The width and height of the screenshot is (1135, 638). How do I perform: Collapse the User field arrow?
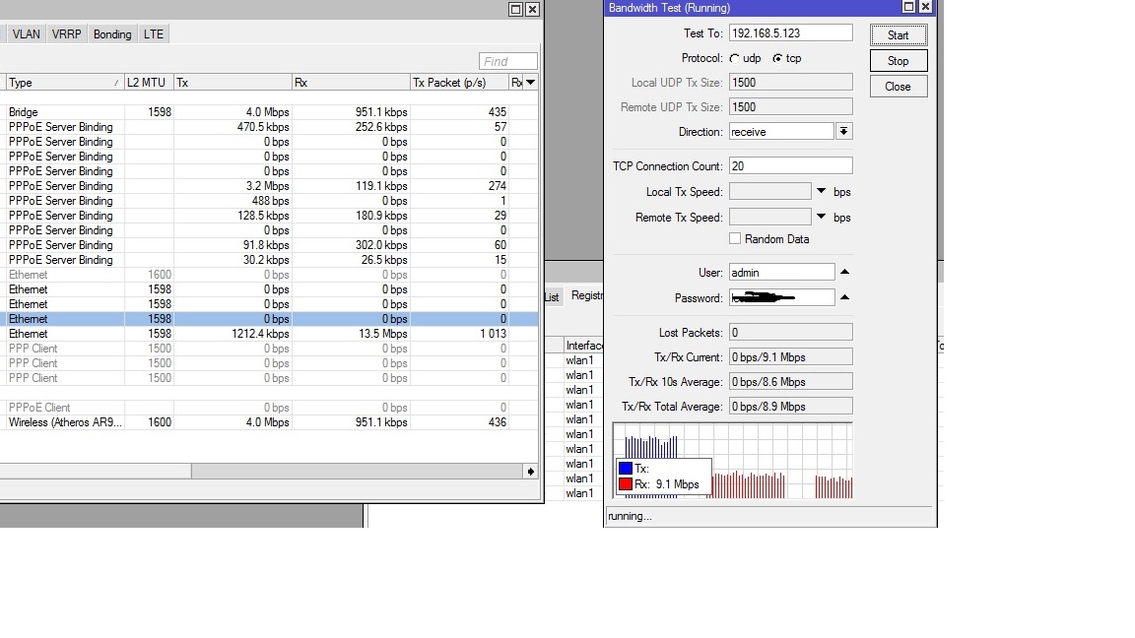[x=844, y=272]
